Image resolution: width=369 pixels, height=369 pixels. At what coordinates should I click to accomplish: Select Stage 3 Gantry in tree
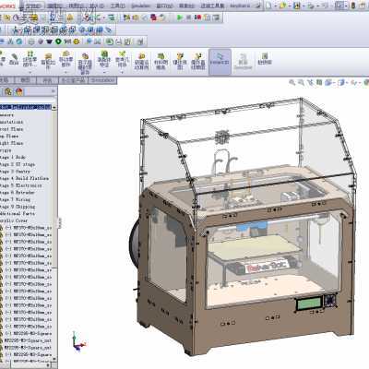15,172
